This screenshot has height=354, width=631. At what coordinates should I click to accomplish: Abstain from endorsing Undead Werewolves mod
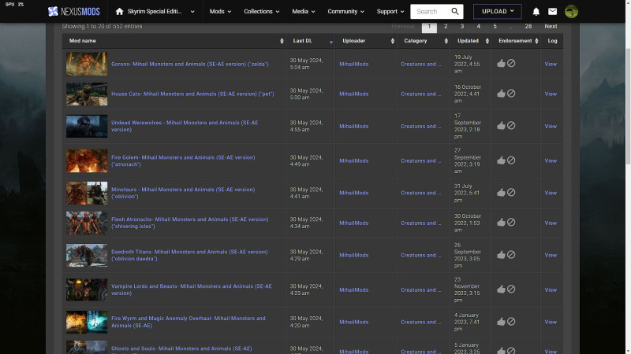511,126
